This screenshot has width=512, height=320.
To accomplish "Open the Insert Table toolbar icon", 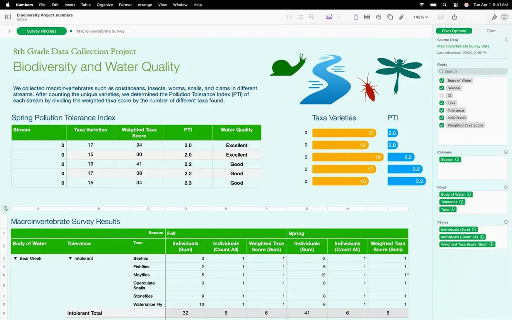I will coord(367,17).
